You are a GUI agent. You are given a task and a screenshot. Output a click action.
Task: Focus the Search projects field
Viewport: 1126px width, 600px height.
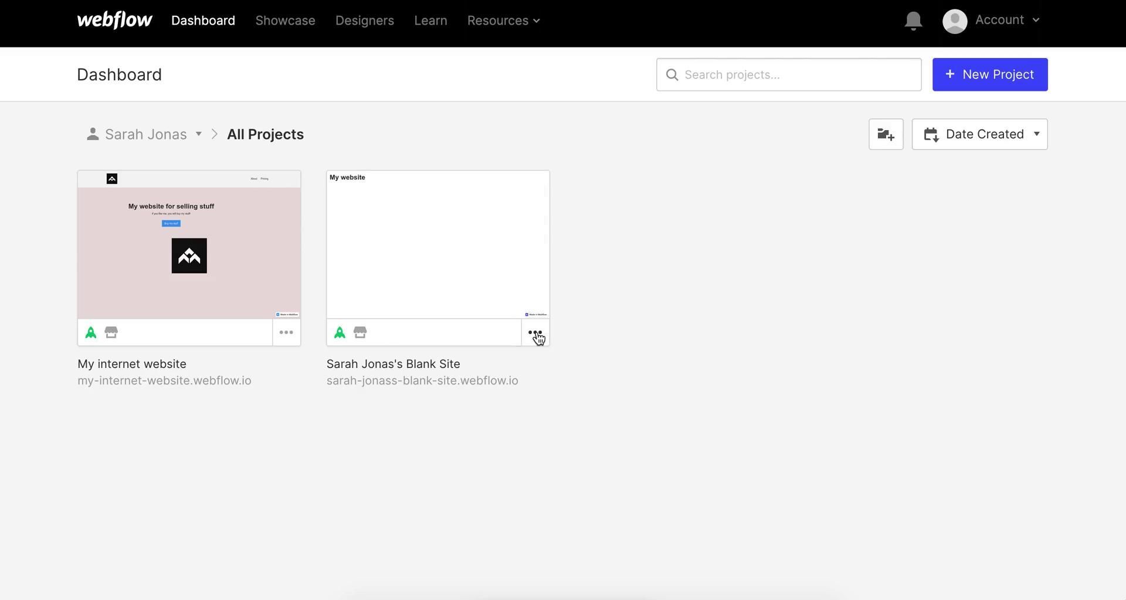coord(789,74)
